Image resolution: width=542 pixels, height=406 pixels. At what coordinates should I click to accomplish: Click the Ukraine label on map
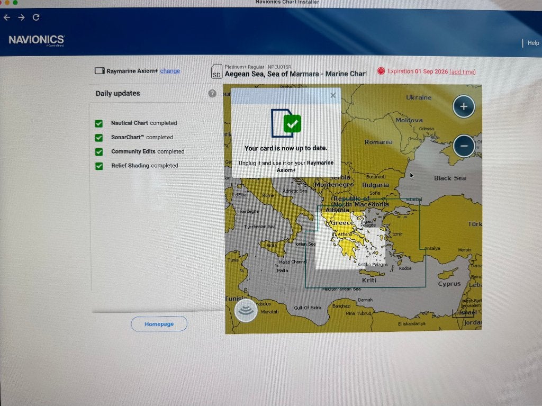(419, 97)
